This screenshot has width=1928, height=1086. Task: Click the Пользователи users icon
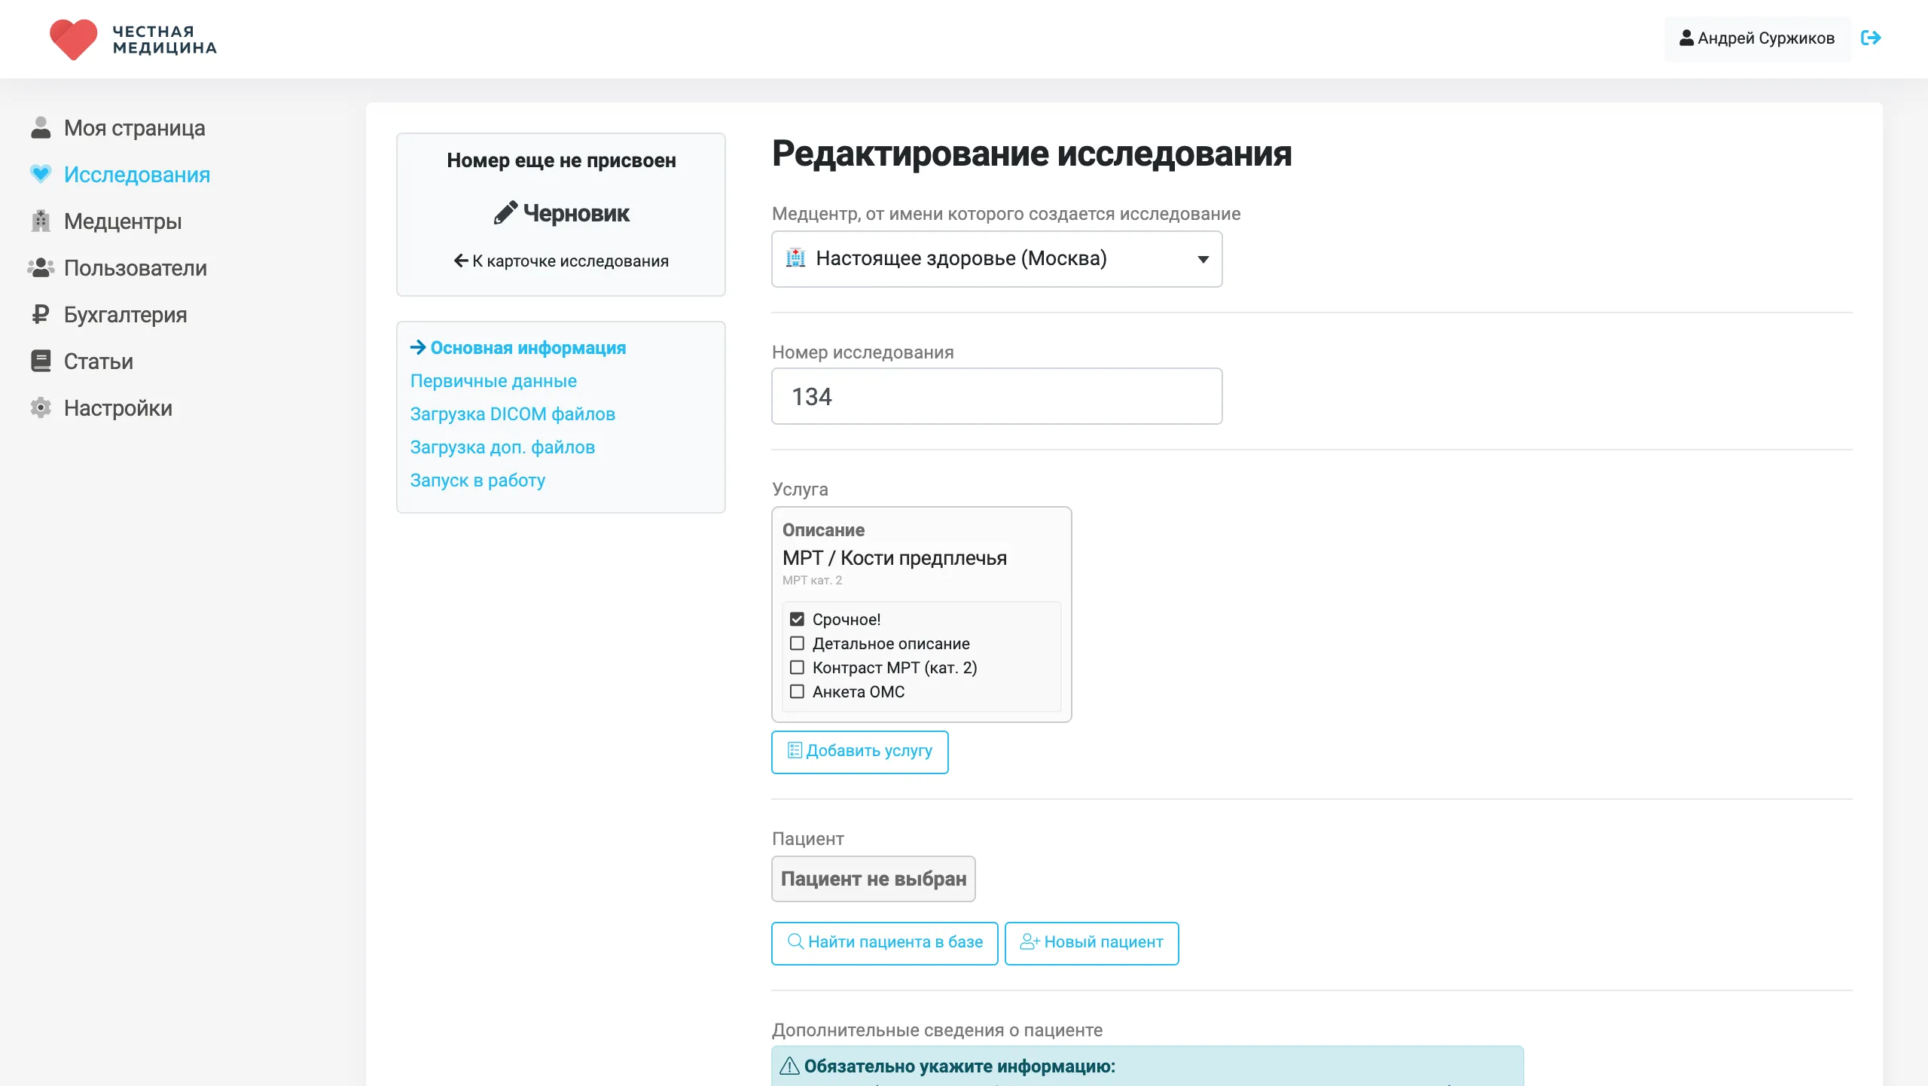[40, 267]
